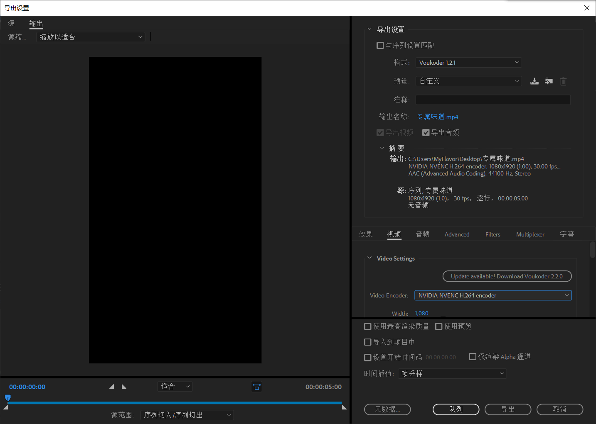Click the 注释 comment input field

(493, 100)
